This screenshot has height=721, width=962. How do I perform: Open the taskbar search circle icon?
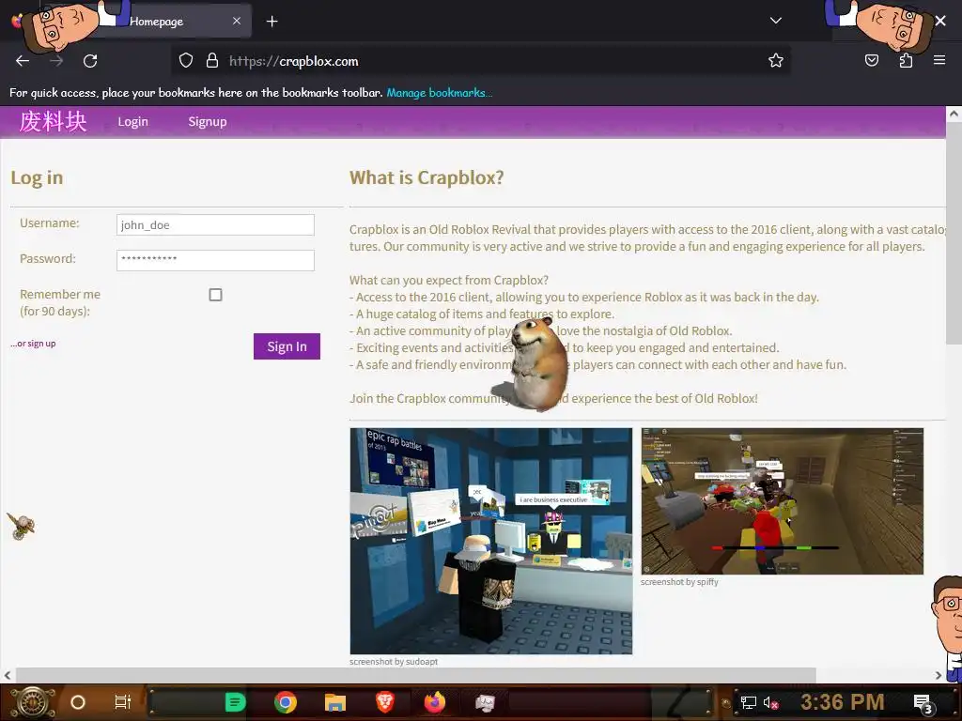coord(78,702)
